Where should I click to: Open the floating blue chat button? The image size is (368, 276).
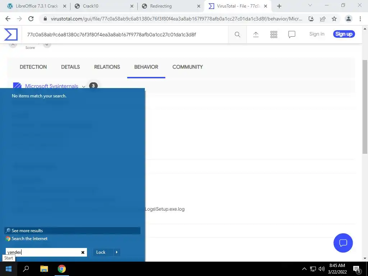coord(343,243)
